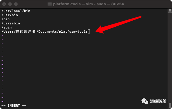The width and height of the screenshot is (172, 109).
Task: Click the first tilde empty line marker
Action: (x=3, y=36)
